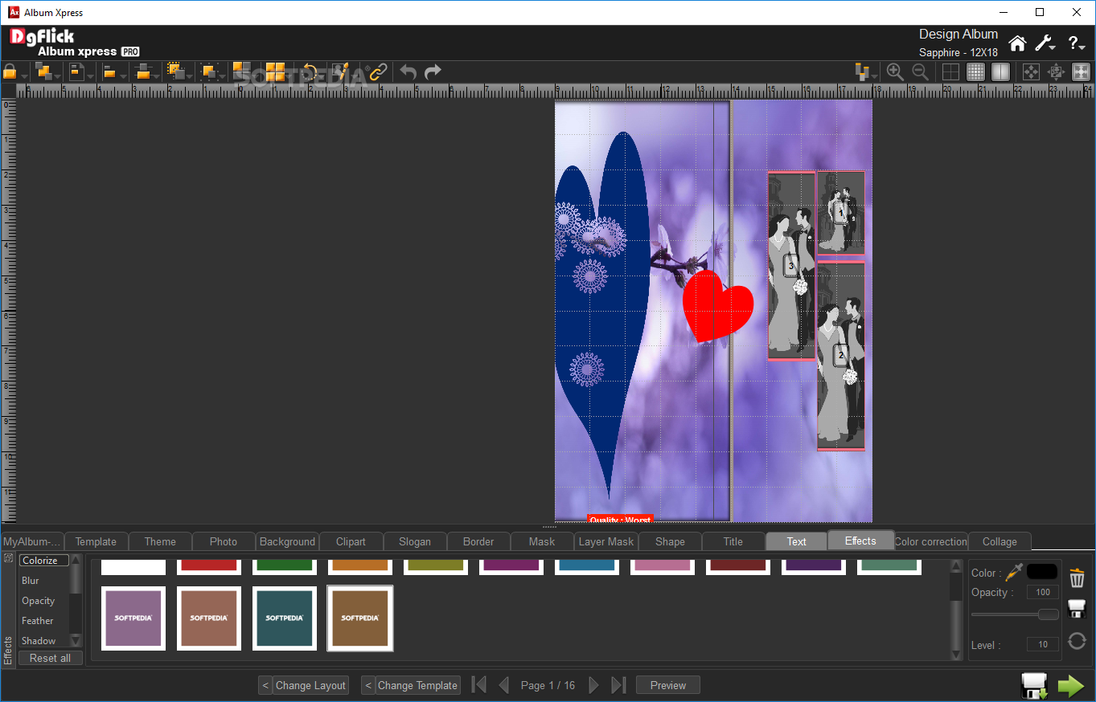Click the dotted-selection same-size tool icon
This screenshot has height=702, width=1096.
pos(176,71)
